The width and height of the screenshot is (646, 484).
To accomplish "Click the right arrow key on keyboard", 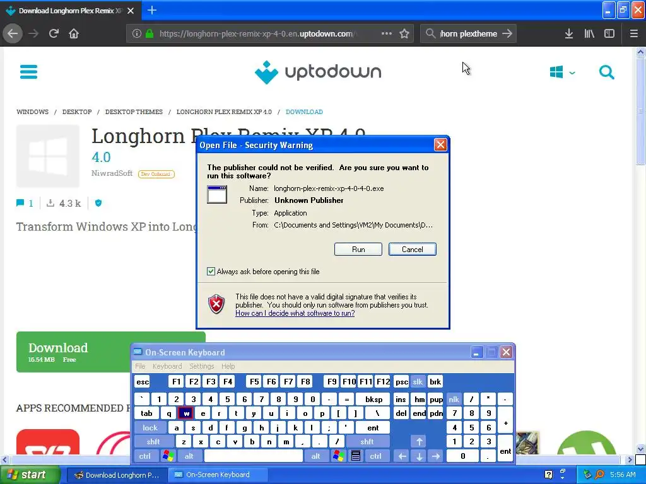I will coord(436,456).
